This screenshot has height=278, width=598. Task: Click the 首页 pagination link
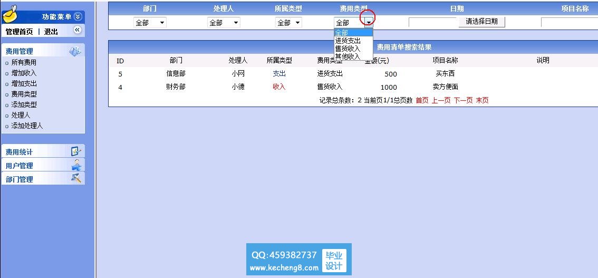click(422, 100)
